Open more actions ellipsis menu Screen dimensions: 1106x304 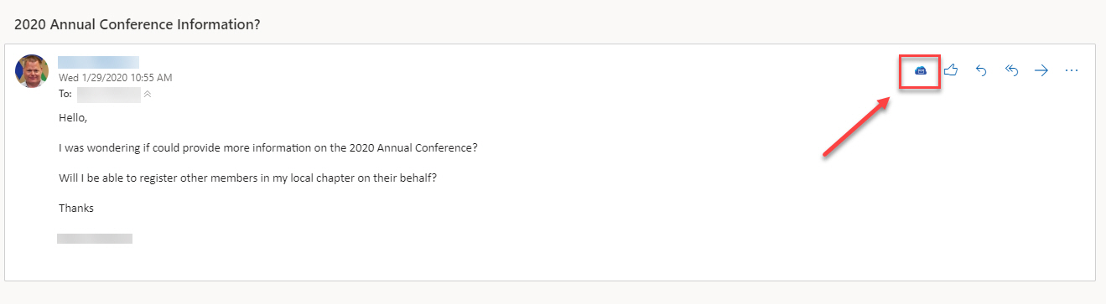(x=1071, y=71)
